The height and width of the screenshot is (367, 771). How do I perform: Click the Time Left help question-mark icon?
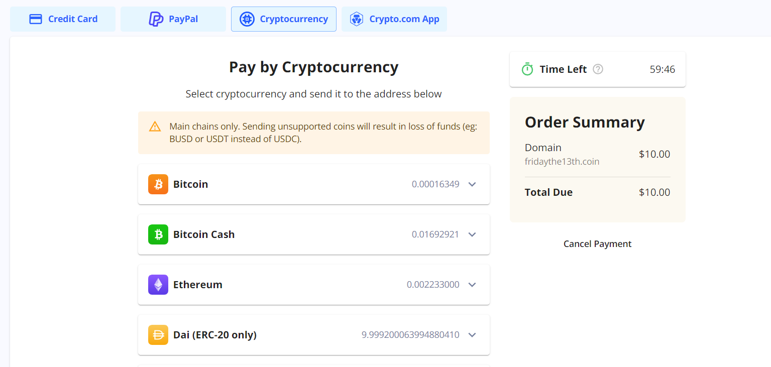click(598, 69)
